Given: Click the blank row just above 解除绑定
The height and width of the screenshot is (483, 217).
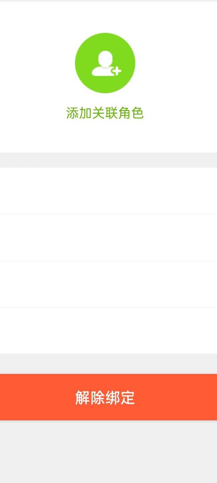Looking at the screenshot, I should coord(108,331).
